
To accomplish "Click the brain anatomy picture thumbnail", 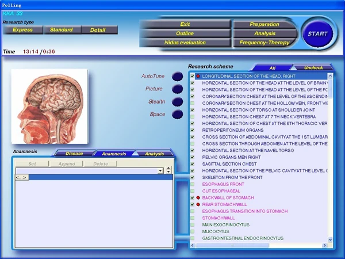I will tap(49, 106).
